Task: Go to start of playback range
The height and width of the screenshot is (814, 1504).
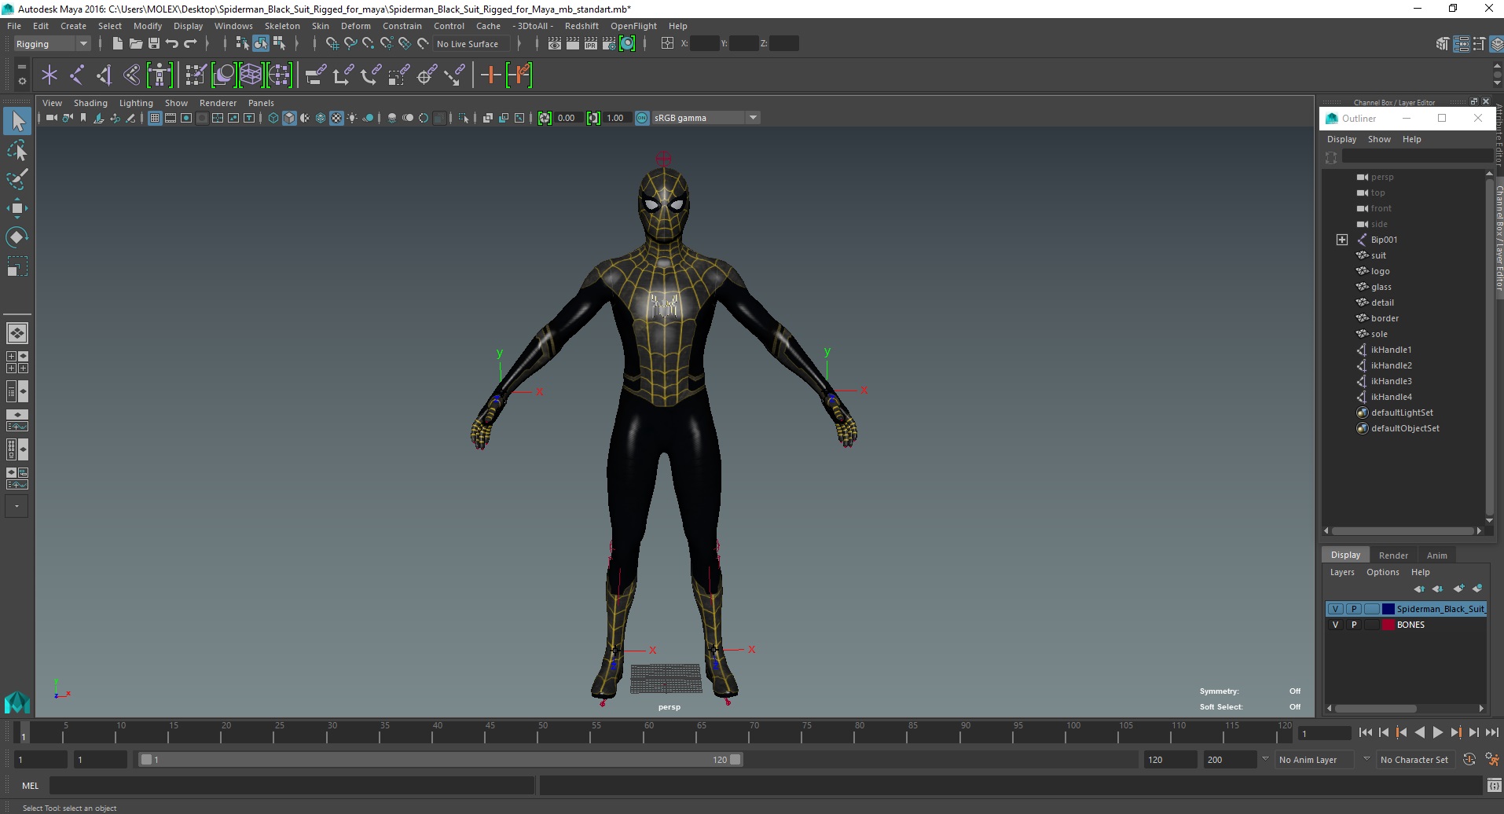Action: tap(1365, 732)
